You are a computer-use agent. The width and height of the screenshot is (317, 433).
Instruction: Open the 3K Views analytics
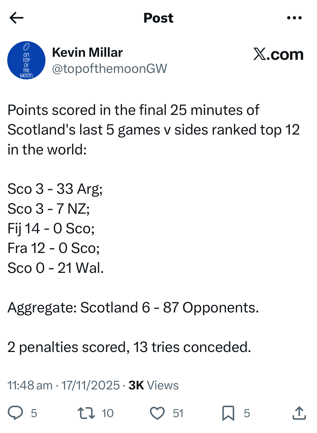coord(154,385)
